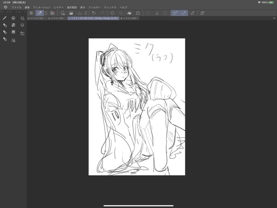Click the greyed save icon
Screen dimensions: 277x208
79,13
